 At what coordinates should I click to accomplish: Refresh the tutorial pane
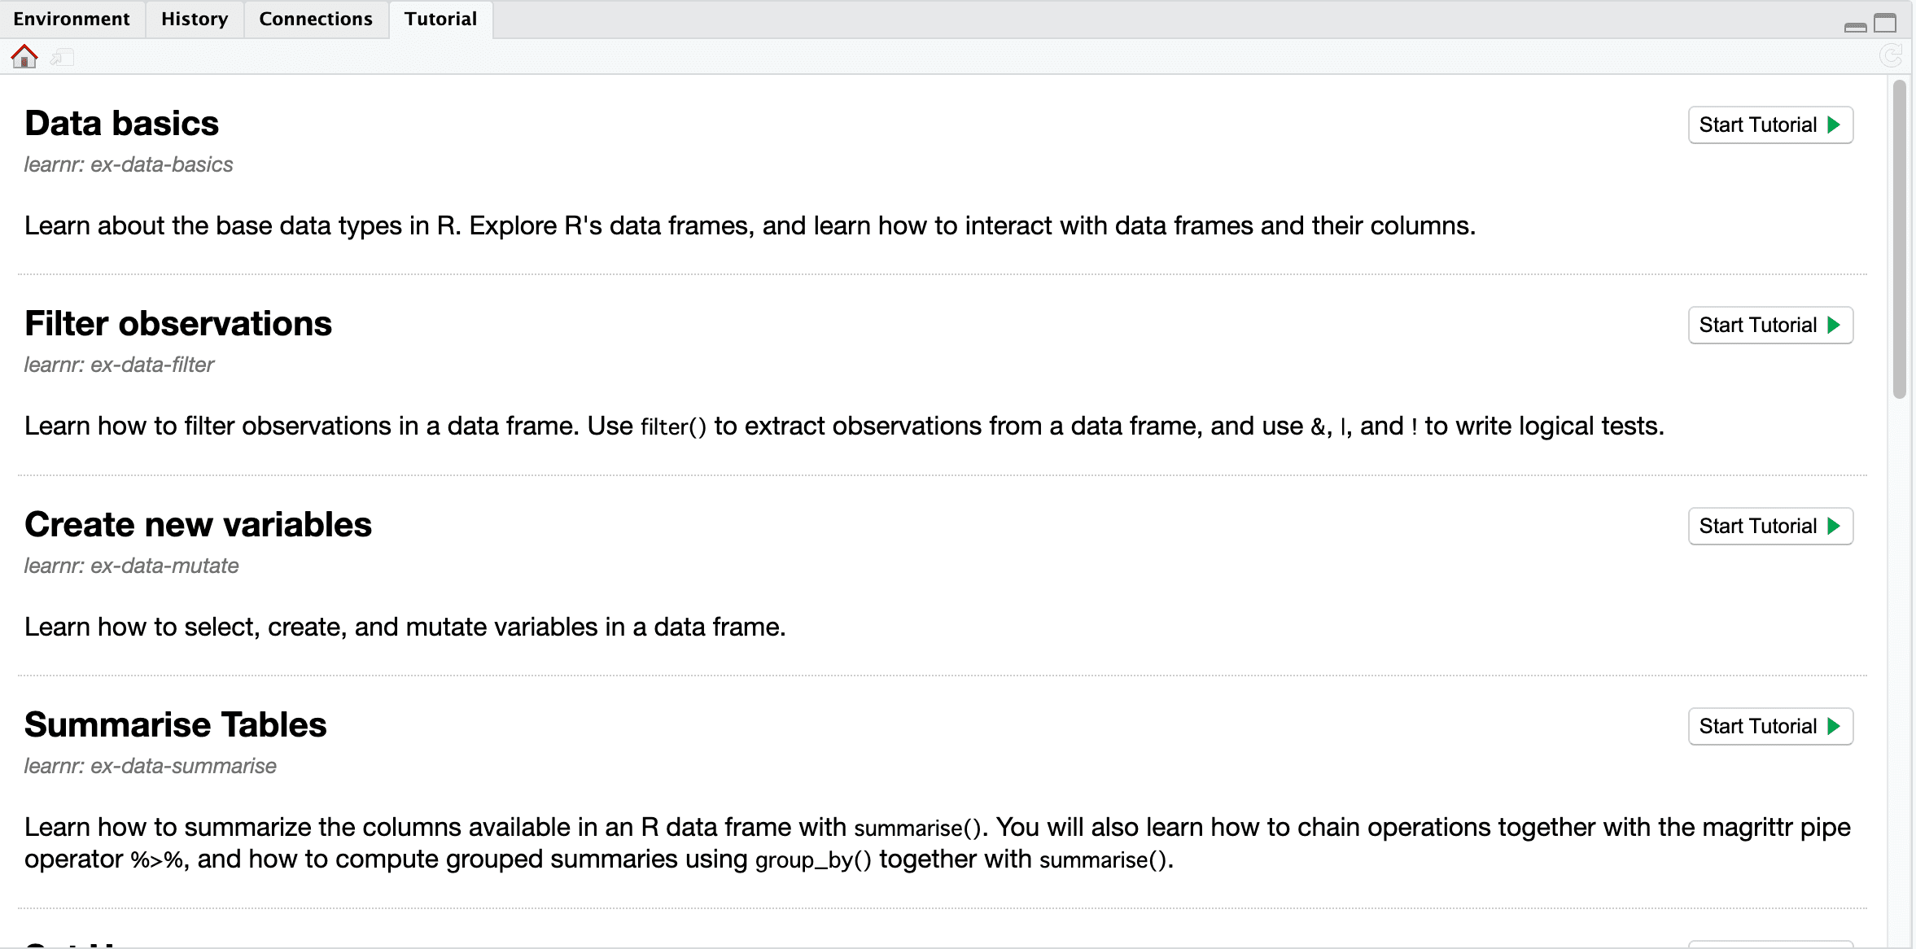[1890, 56]
